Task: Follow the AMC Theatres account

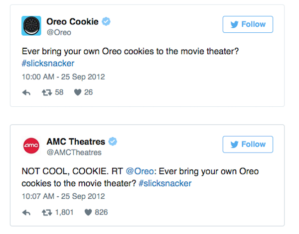Action: pyautogui.click(x=248, y=144)
